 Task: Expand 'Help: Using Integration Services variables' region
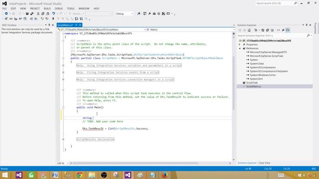63,65
